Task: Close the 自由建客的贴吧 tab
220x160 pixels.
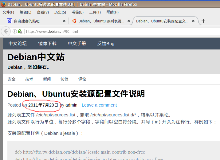Action: (64, 21)
